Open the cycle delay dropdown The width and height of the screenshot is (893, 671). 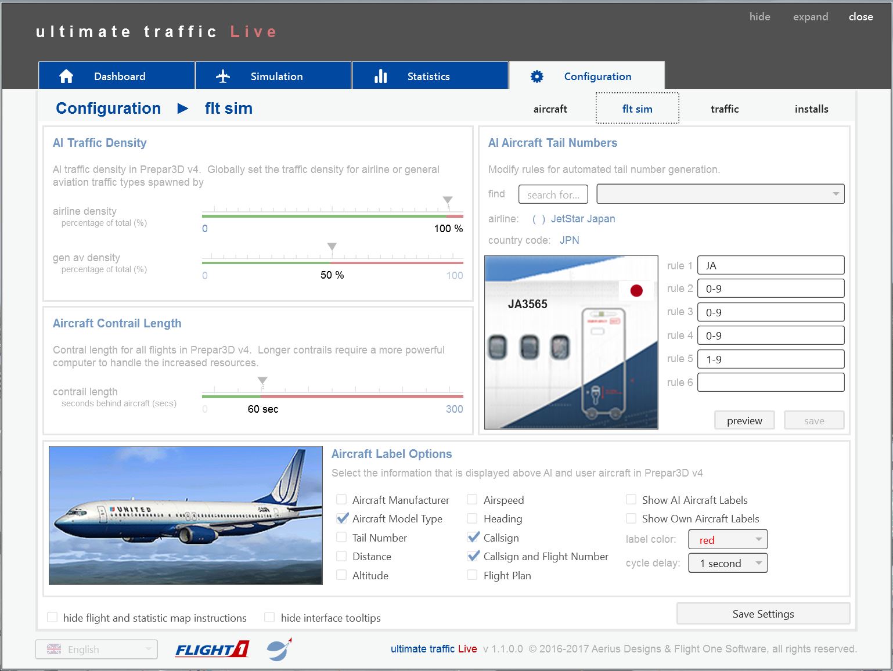coord(727,562)
